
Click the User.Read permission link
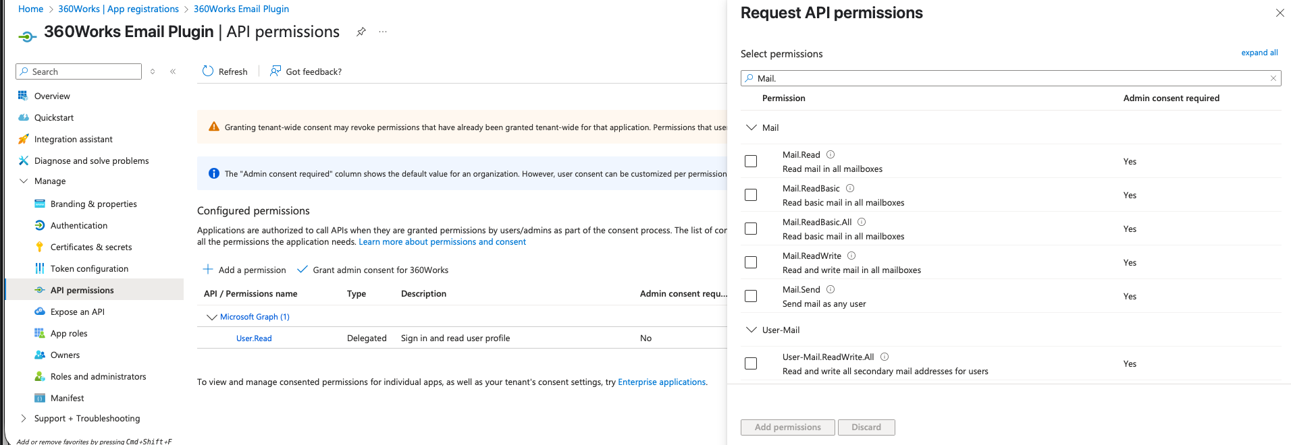point(254,338)
